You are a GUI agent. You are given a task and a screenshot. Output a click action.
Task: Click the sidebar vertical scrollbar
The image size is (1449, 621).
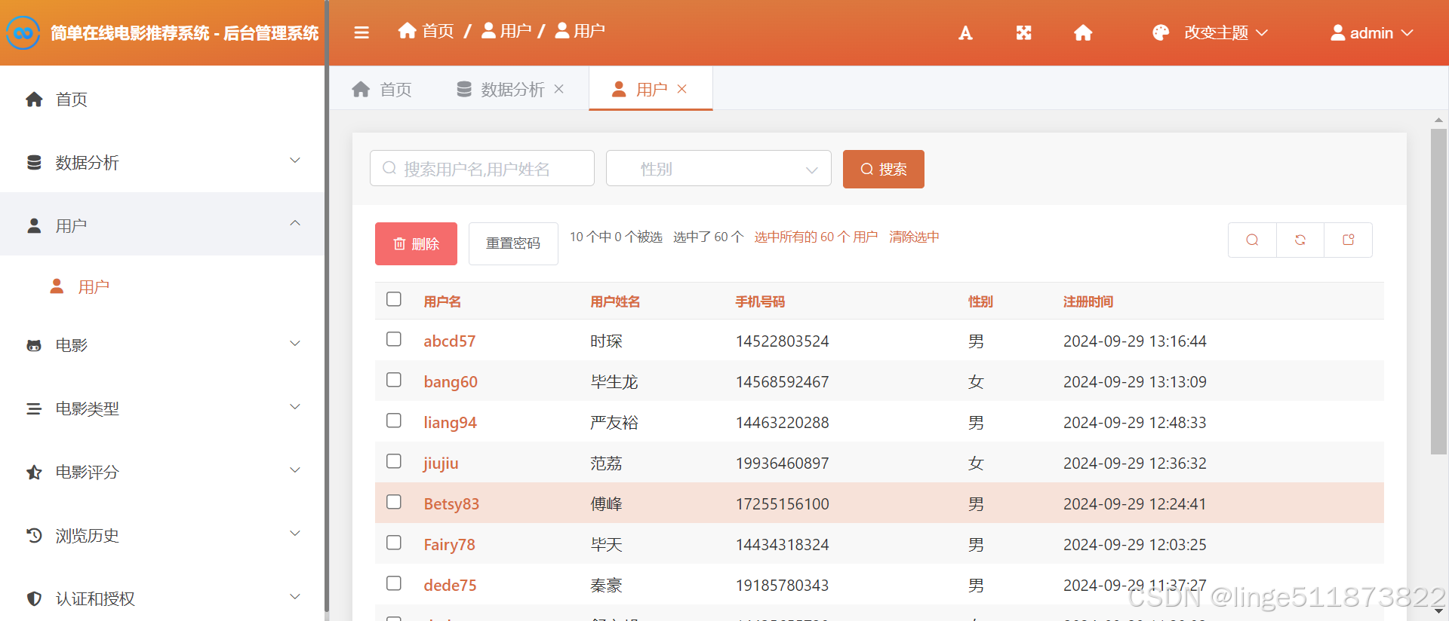(x=327, y=305)
